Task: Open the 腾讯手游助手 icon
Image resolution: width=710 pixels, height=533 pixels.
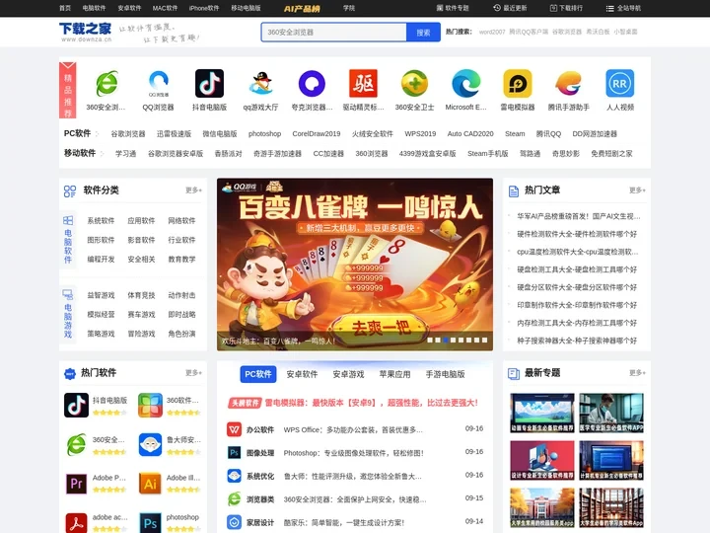Action: 568,84
